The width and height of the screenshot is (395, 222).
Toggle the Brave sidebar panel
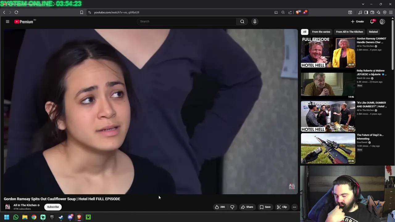pos(366,12)
